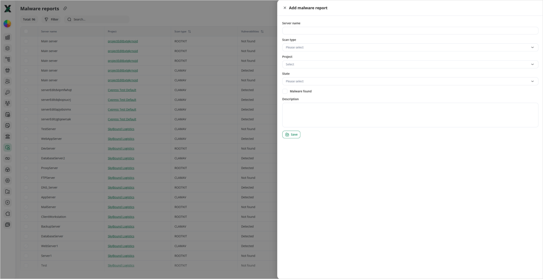Open the basket sidebar icon
The image size is (543, 279).
7,70
